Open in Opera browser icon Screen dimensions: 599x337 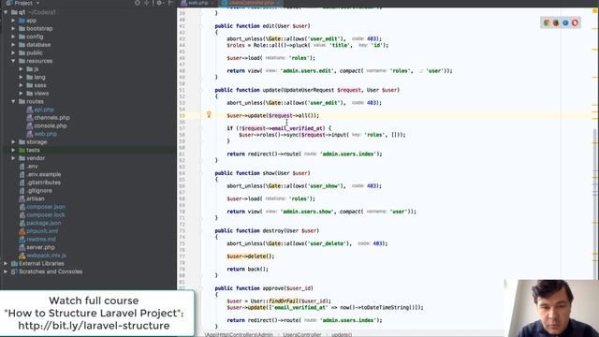click(x=575, y=22)
